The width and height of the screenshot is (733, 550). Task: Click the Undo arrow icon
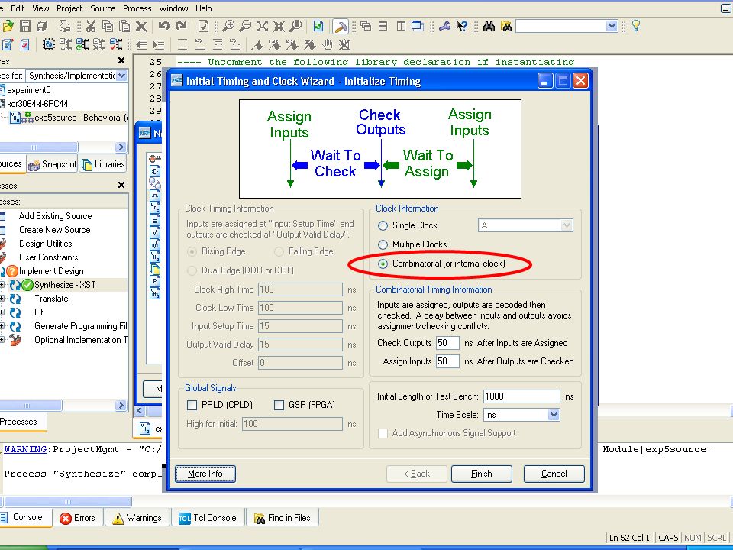click(164, 26)
